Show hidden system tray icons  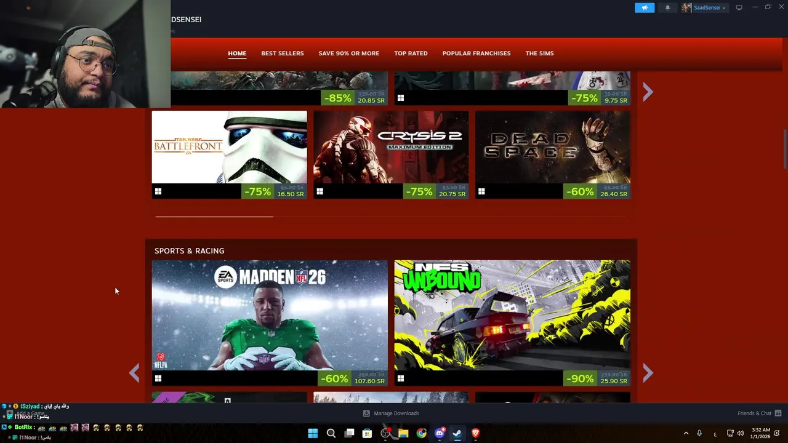[686, 433]
